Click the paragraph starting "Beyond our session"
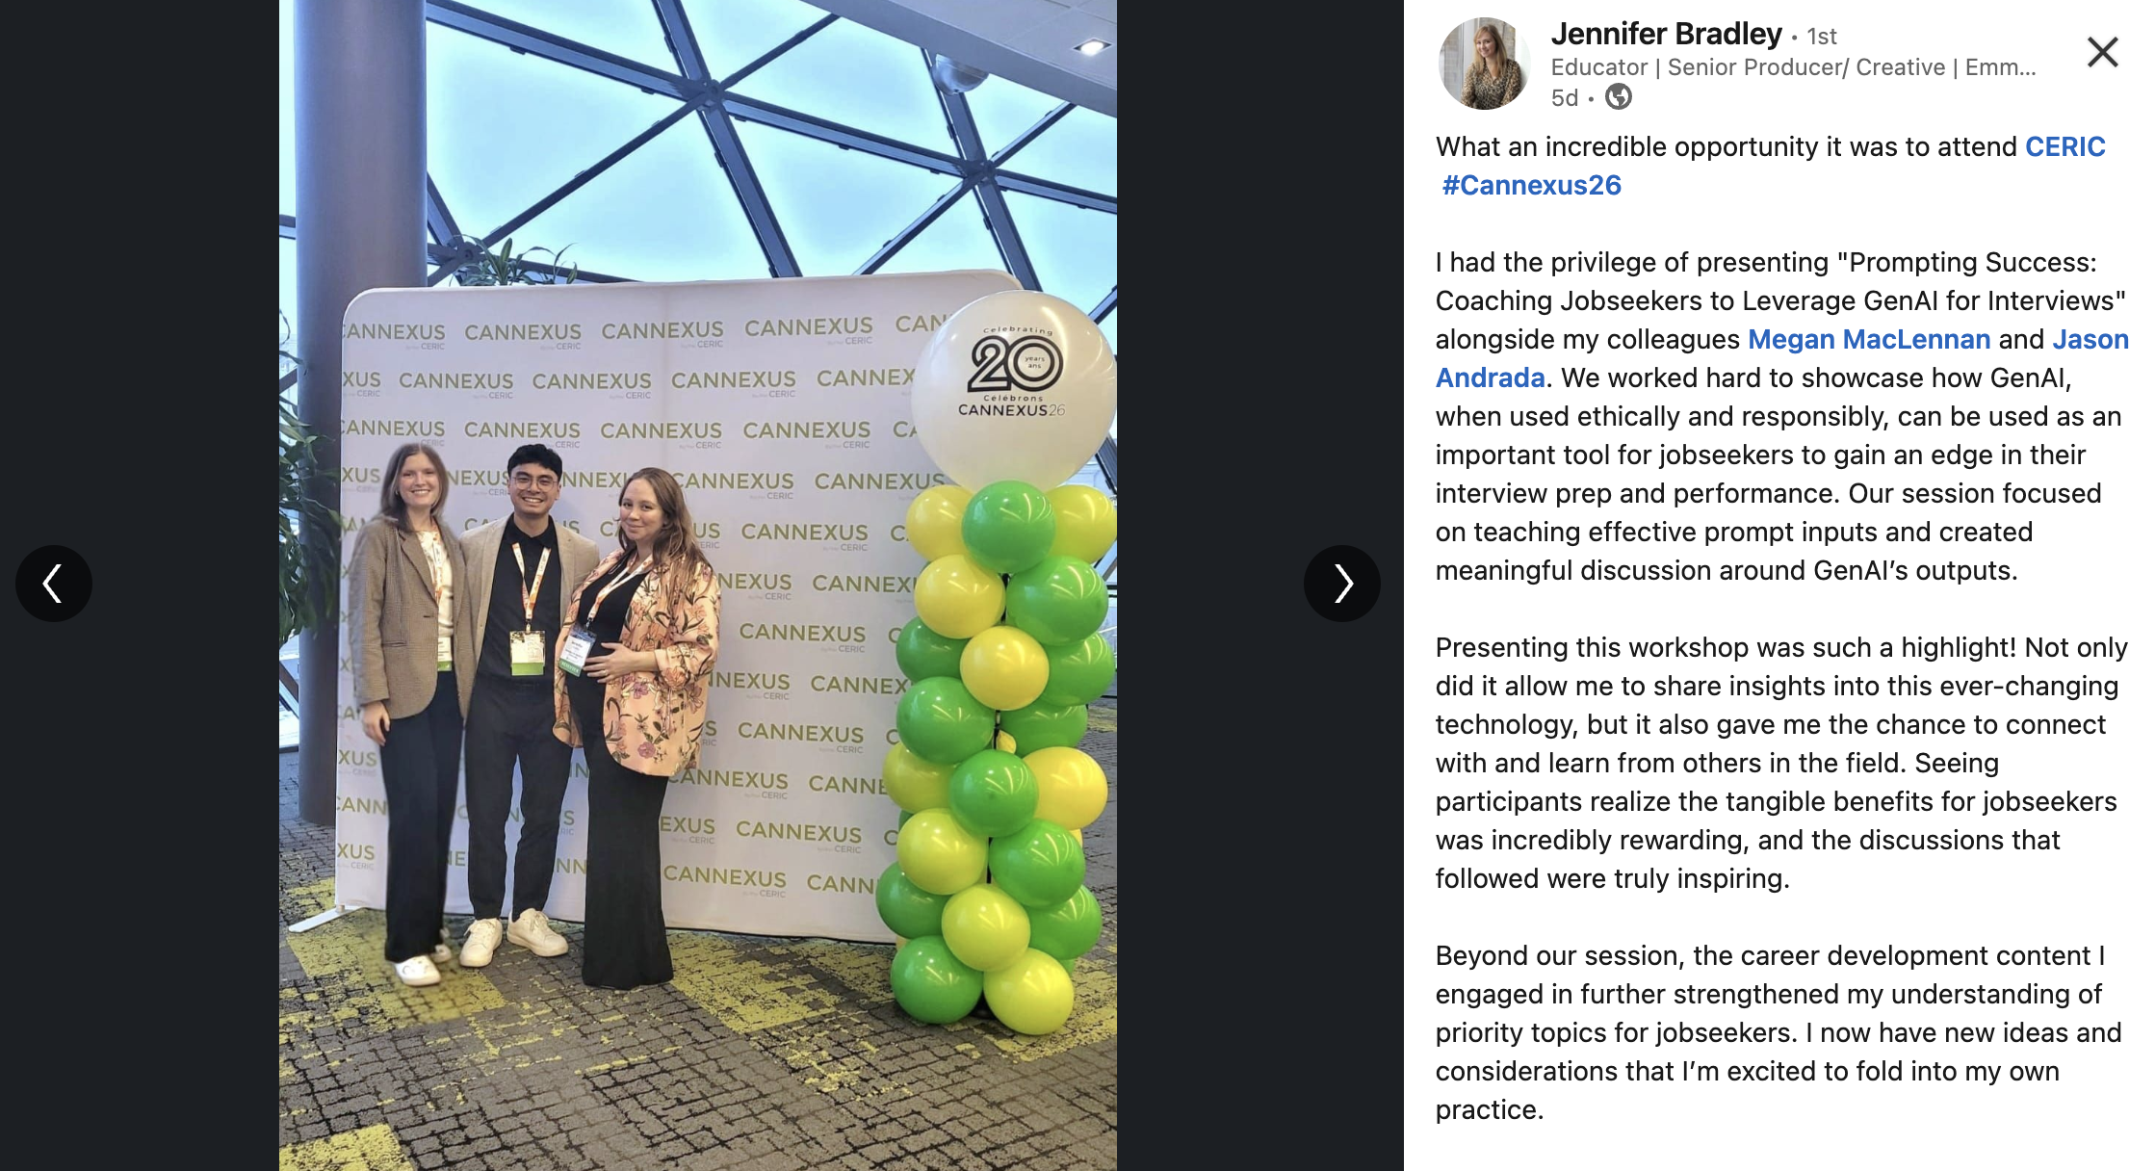 point(1779,1032)
